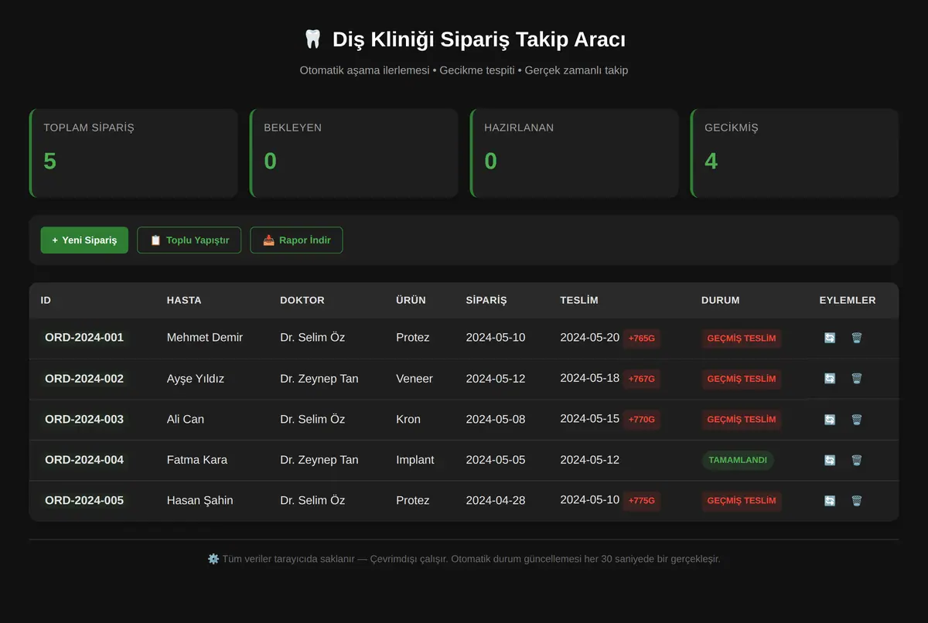This screenshot has height=623, width=928.
Task: Click the Ürün column header
Action: (411, 300)
